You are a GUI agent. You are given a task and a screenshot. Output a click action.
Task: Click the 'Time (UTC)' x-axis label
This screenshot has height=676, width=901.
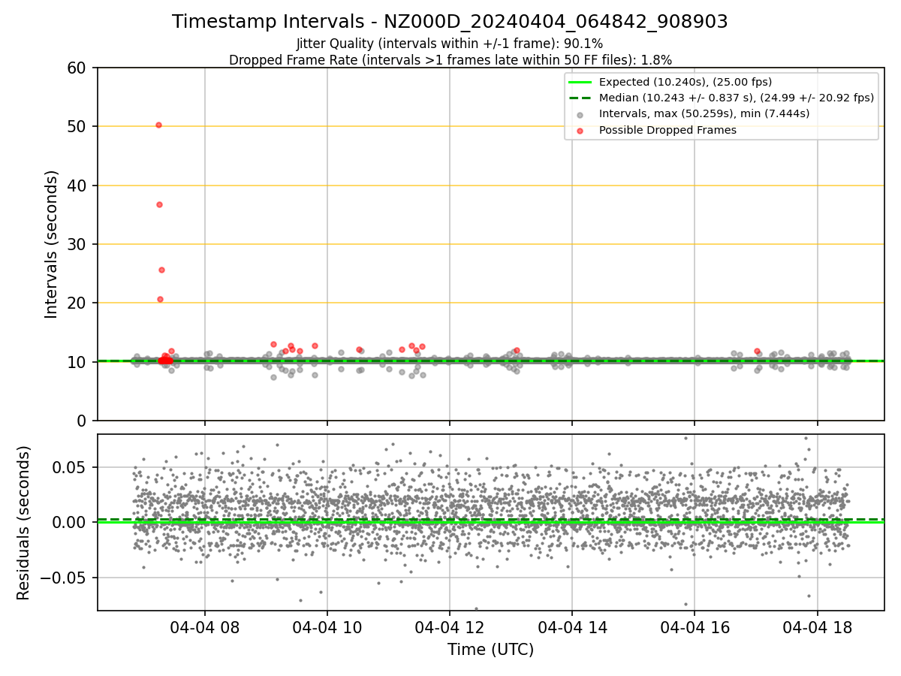click(491, 650)
